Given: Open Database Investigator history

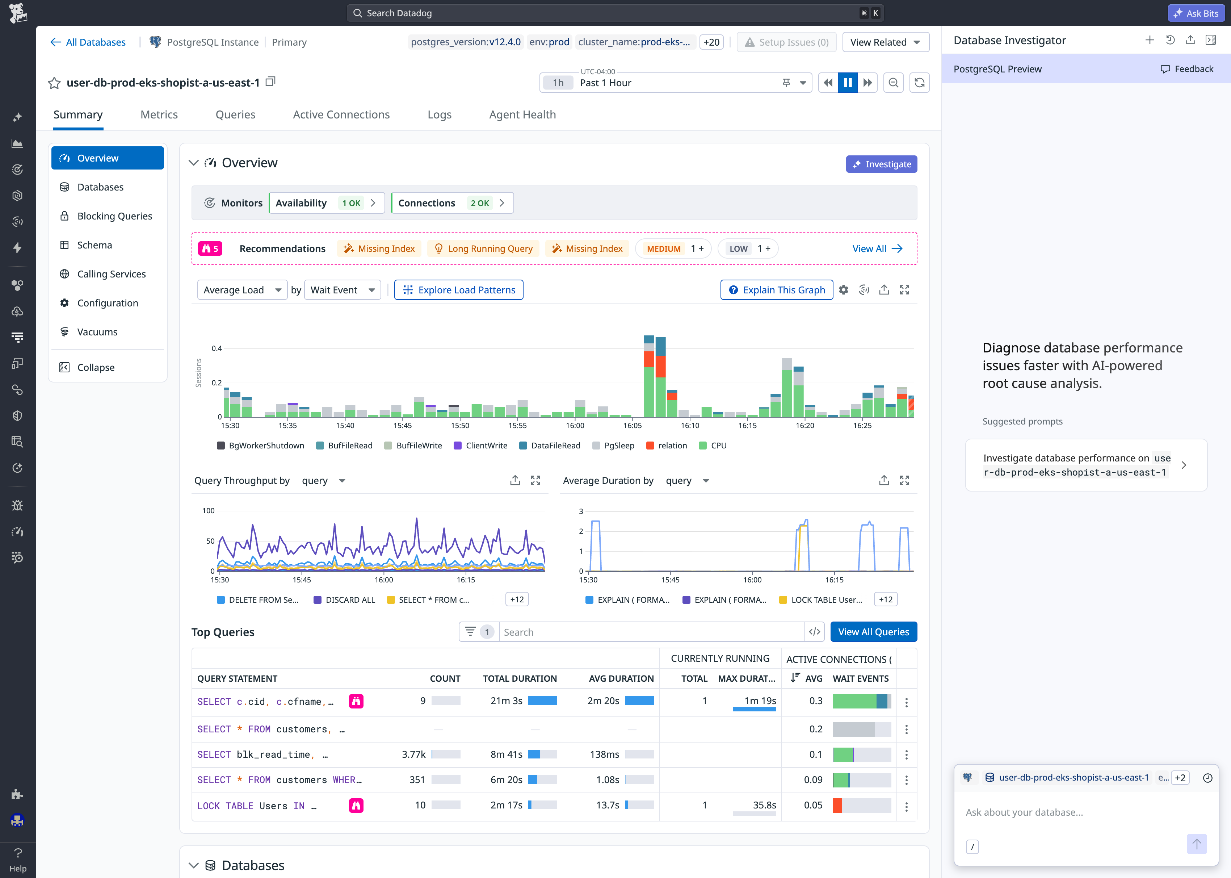Looking at the screenshot, I should [x=1170, y=40].
